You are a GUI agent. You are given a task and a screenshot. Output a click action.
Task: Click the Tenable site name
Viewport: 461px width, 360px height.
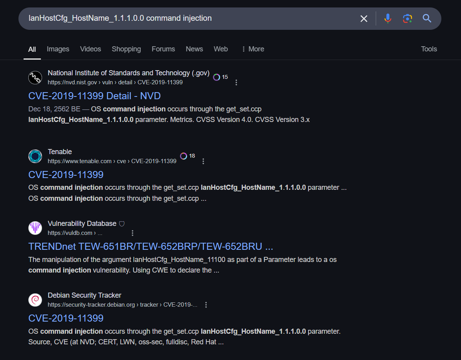click(60, 152)
